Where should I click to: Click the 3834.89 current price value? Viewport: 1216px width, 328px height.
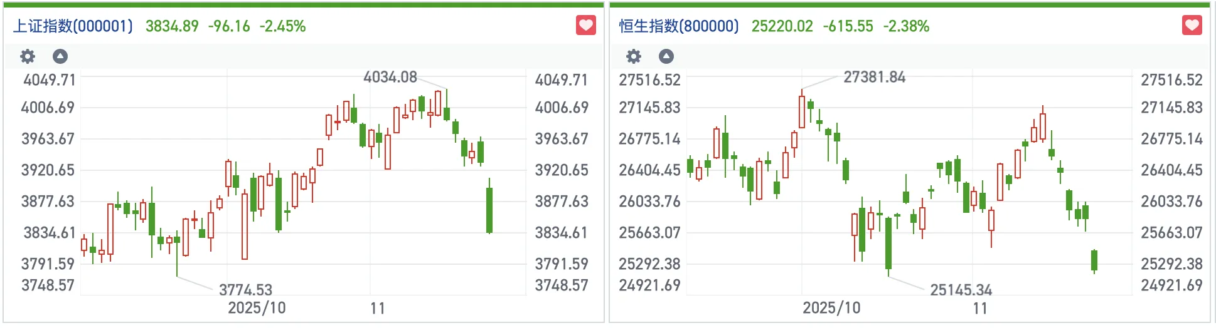172,26
